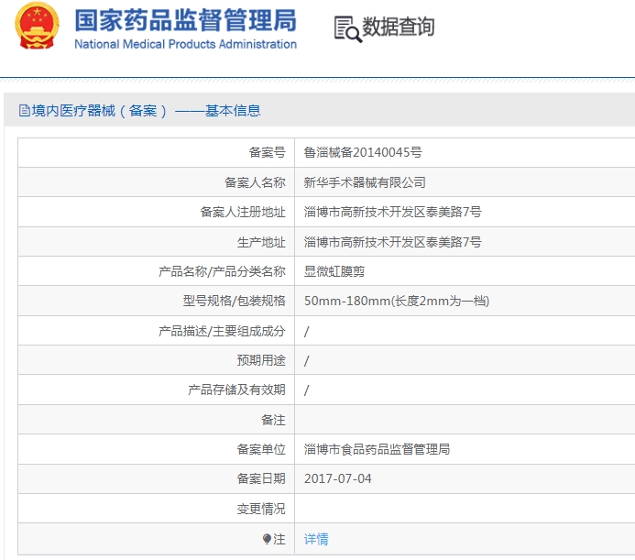Click National Medical Products Administration text

pyautogui.click(x=185, y=44)
